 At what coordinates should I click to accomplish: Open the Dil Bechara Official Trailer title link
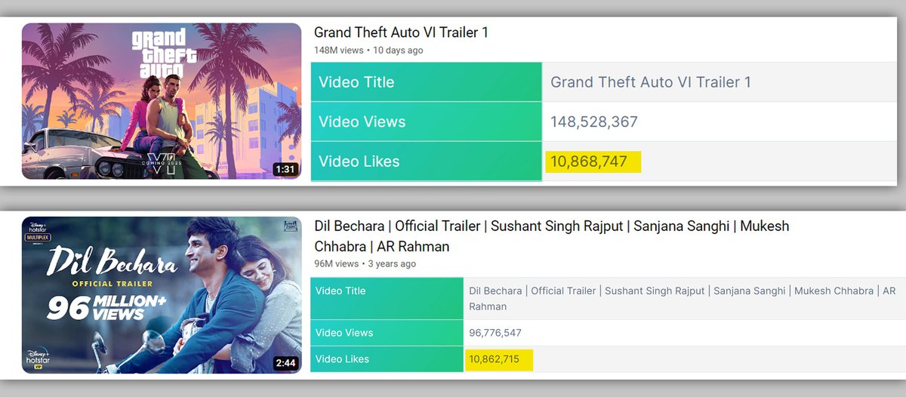point(551,226)
